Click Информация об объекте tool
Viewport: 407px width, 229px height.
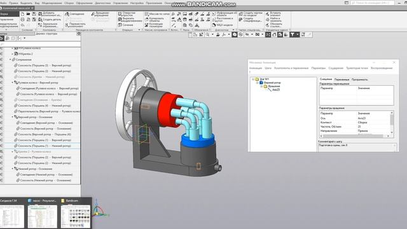pos(224,14)
